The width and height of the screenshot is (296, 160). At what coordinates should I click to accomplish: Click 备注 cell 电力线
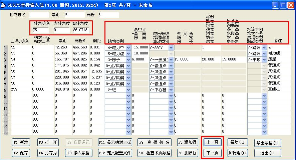(279, 53)
